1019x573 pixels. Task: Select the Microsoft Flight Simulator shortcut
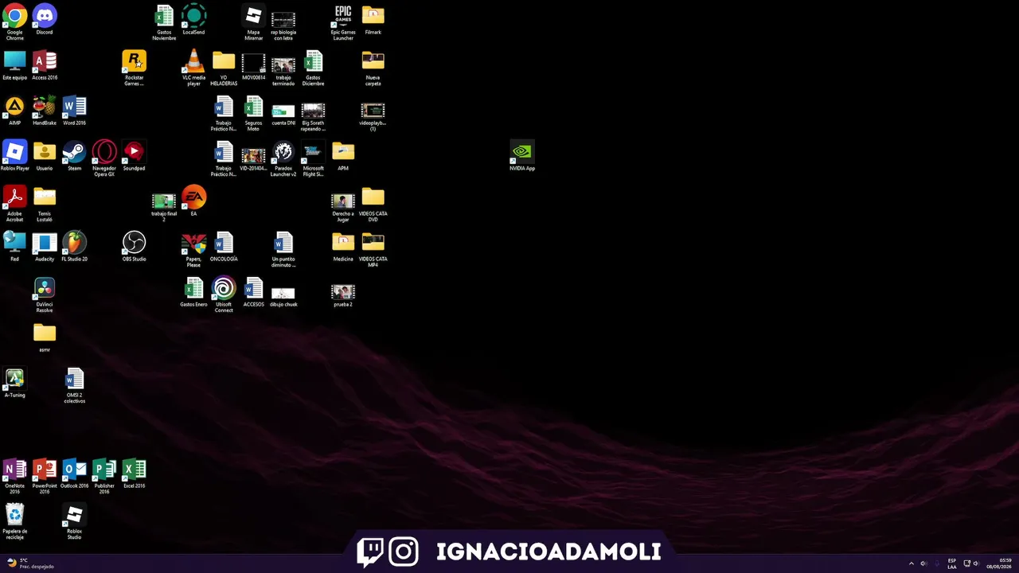(x=313, y=152)
